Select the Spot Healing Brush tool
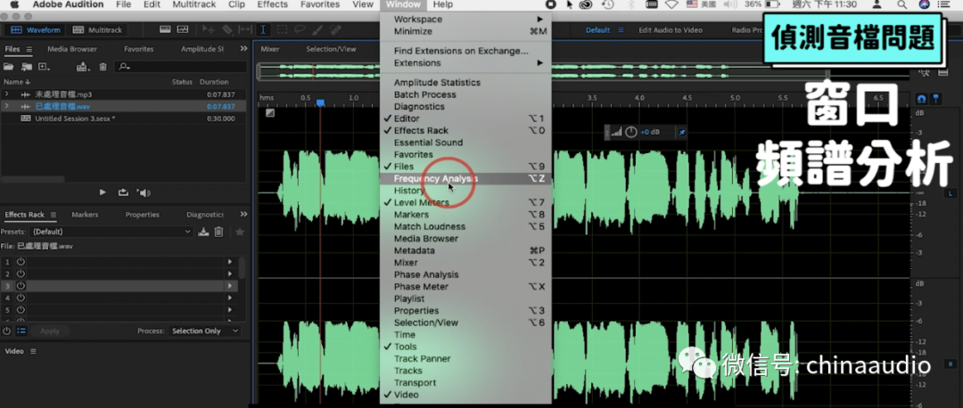 (x=335, y=29)
